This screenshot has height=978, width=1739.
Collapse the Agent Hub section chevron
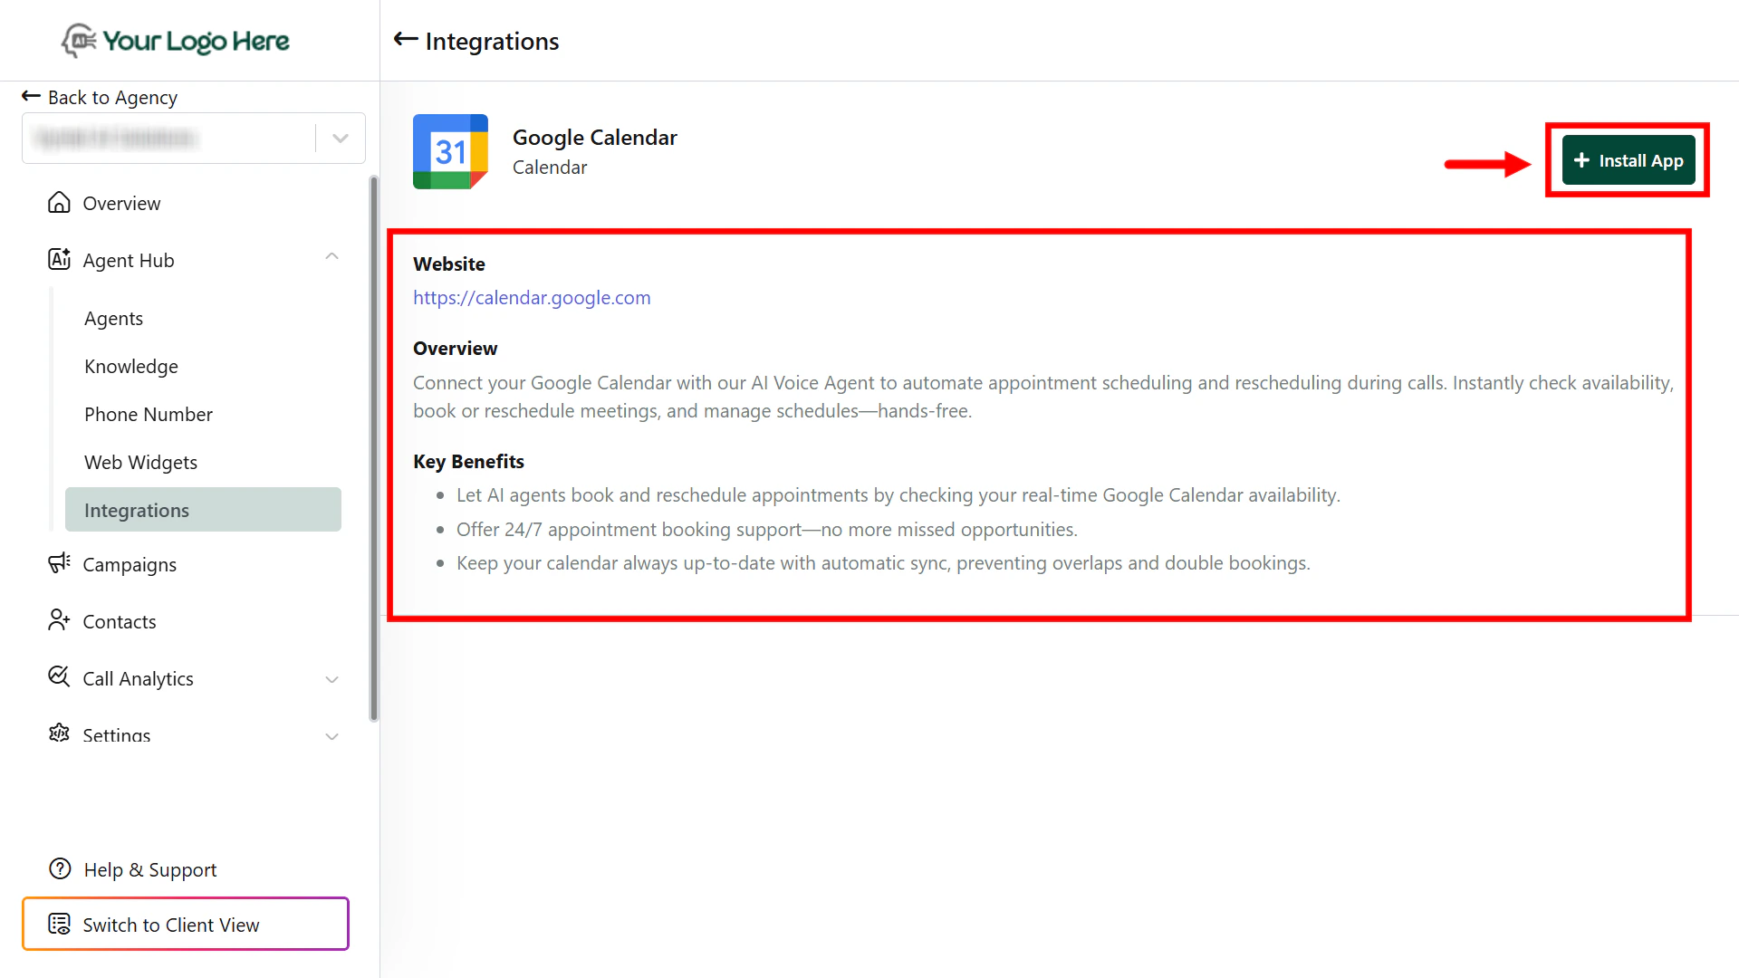[x=331, y=257]
